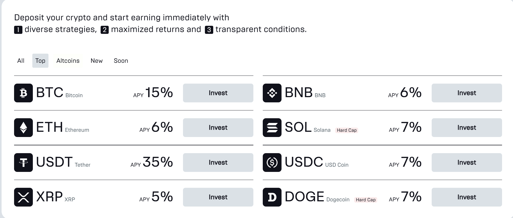Invest in Ethereum ETH

pos(218,128)
